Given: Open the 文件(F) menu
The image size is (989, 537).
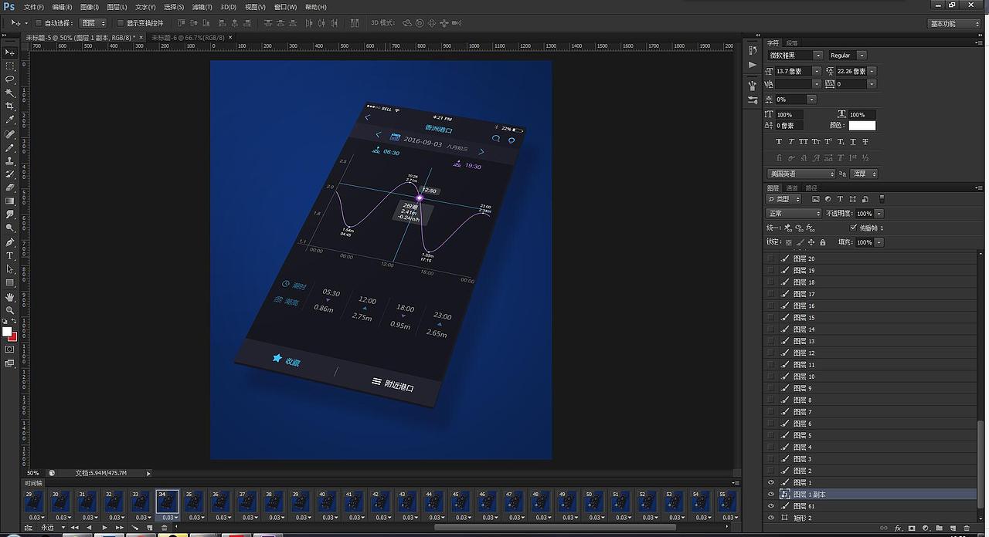Looking at the screenshot, I should (x=34, y=7).
